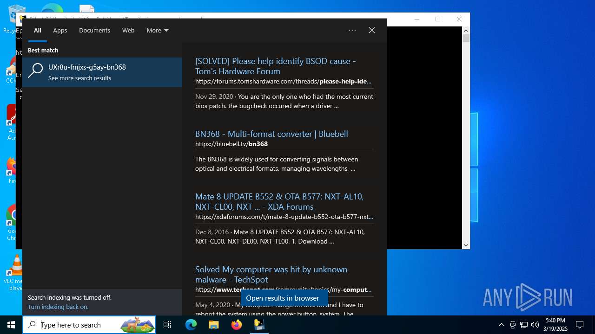This screenshot has width=595, height=334.
Task: Expand the More filter dropdown
Action: [157, 30]
